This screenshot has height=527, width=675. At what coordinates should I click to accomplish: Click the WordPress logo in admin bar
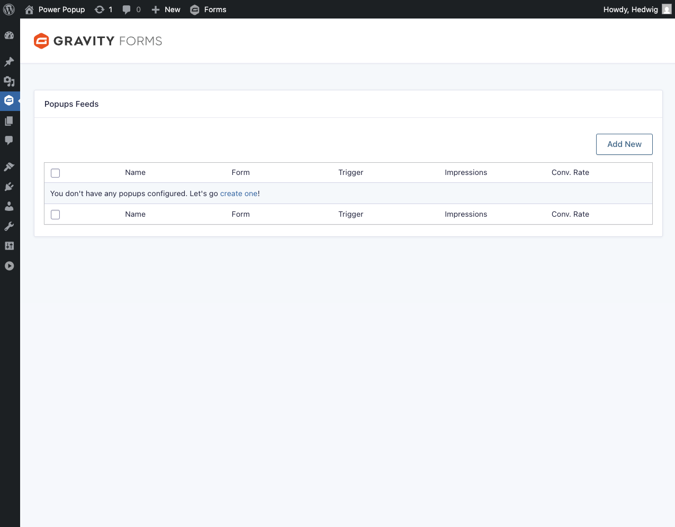point(9,10)
